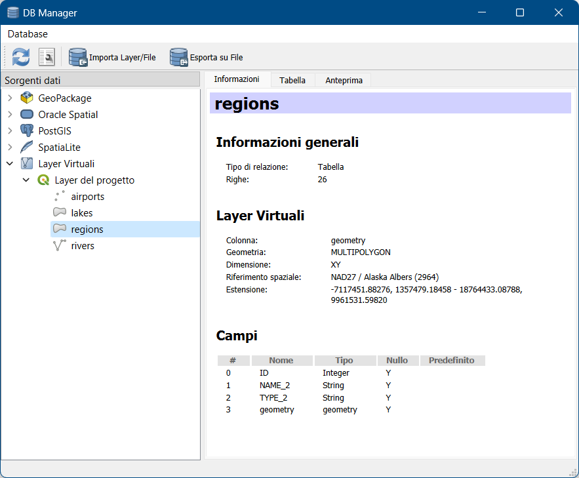Click the Refresh toolbar icon
Viewport: 579px width, 478px height.
pyautogui.click(x=21, y=57)
